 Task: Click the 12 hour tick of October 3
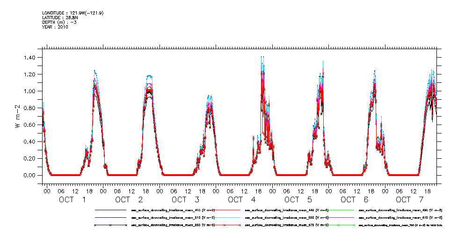coord(188,191)
